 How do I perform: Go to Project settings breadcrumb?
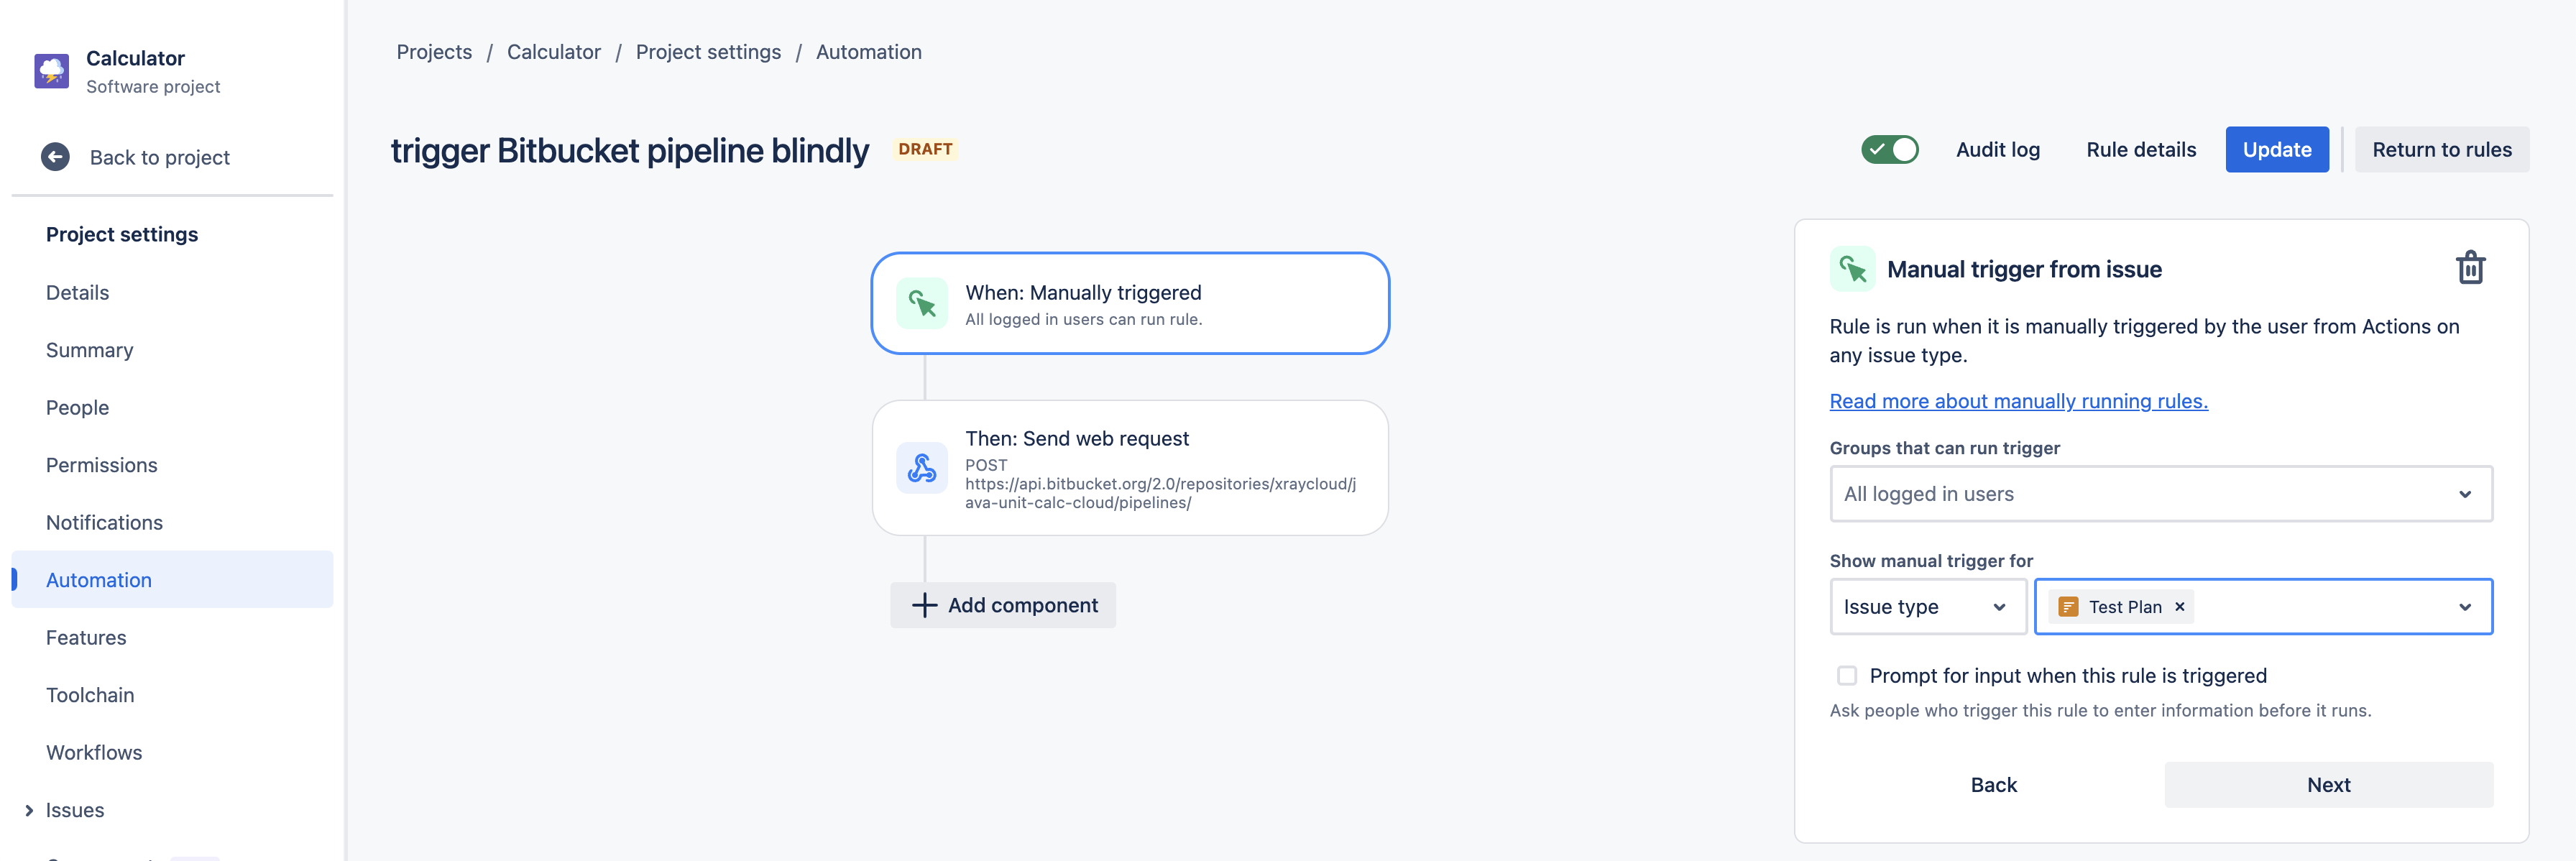[708, 52]
